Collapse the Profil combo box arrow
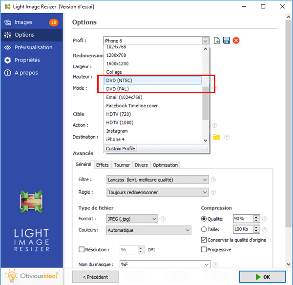Screen dimensions: 293x285 coord(206,41)
